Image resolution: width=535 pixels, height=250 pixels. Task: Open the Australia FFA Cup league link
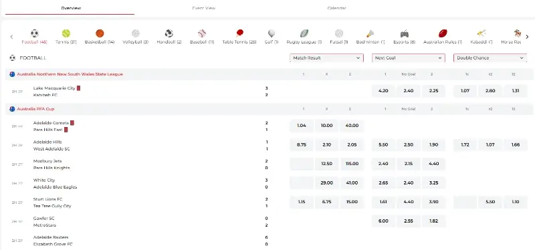click(x=35, y=109)
